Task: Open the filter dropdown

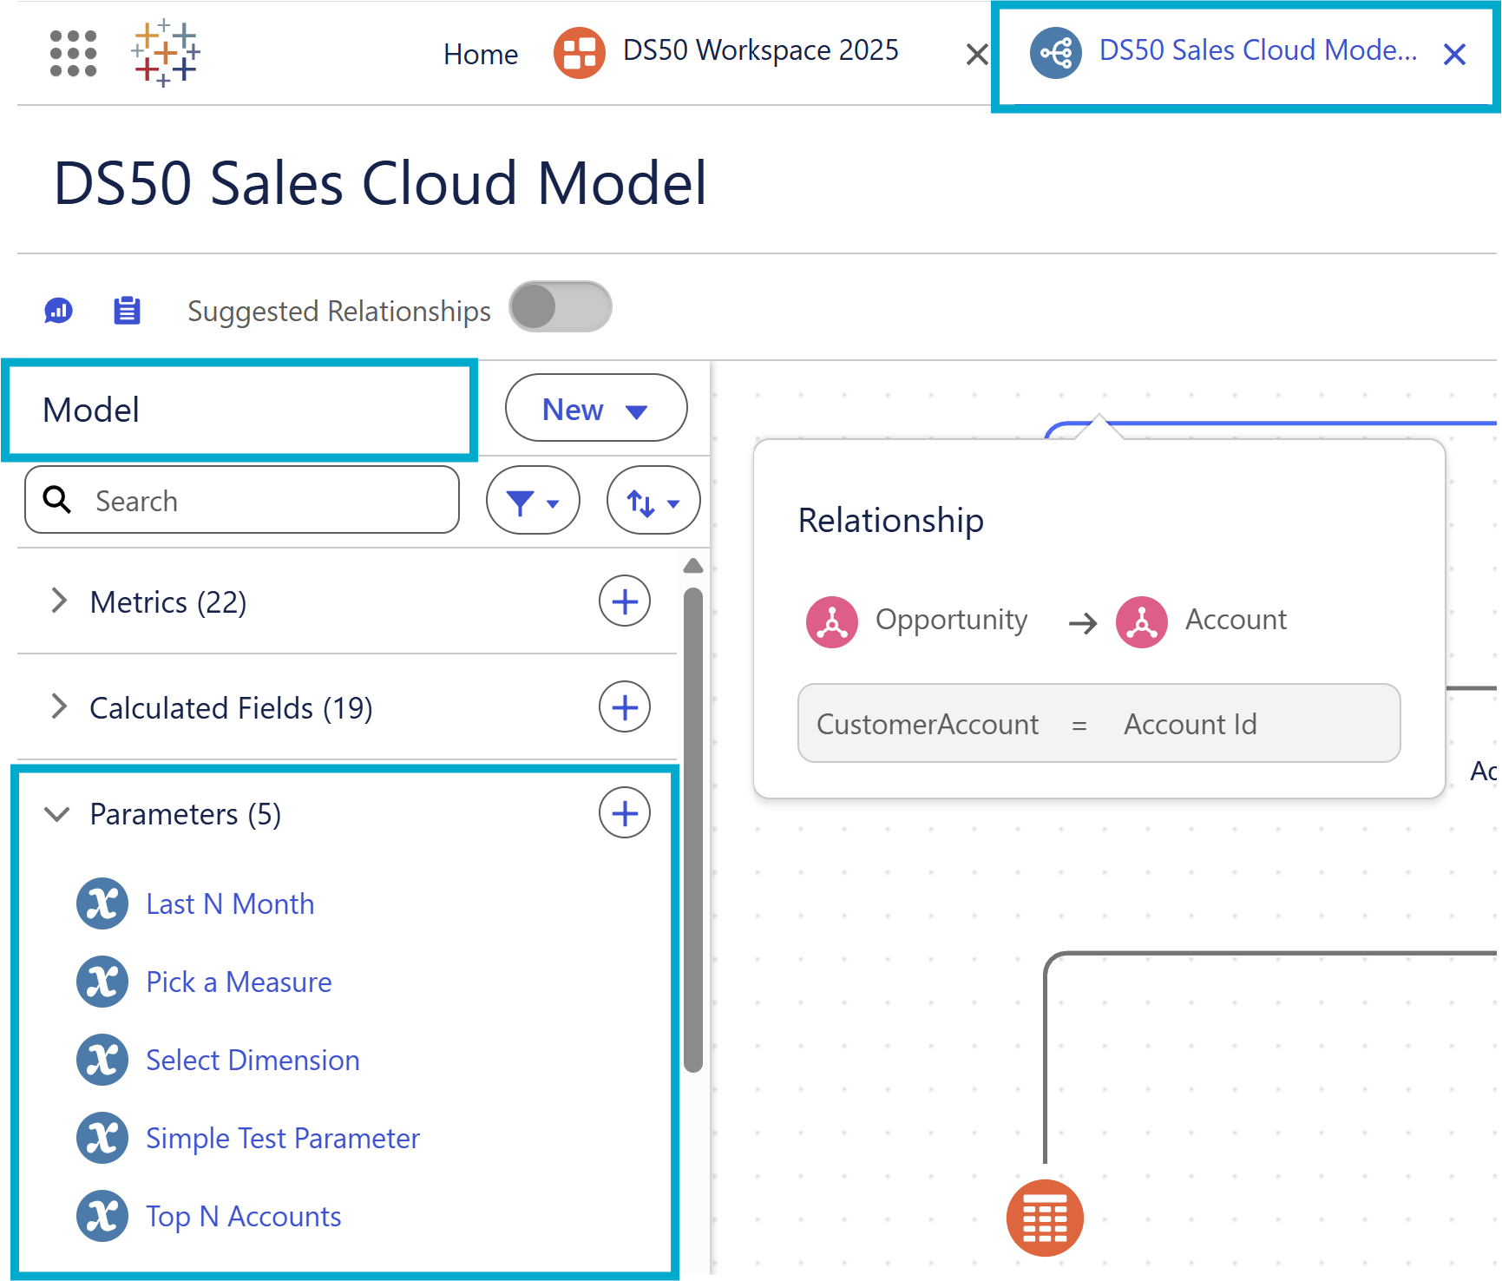Action: [x=533, y=500]
